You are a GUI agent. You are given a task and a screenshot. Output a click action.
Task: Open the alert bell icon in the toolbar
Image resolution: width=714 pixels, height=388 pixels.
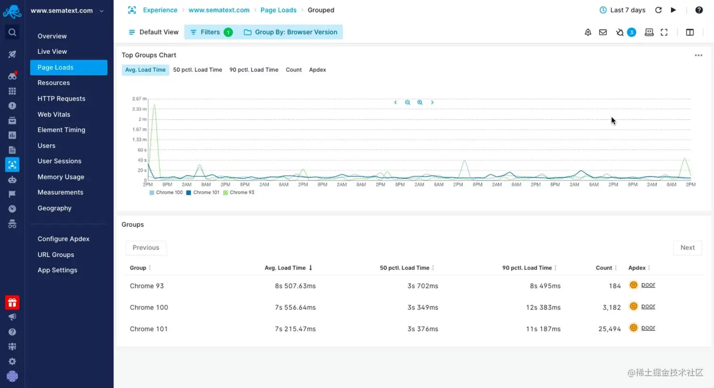588,32
